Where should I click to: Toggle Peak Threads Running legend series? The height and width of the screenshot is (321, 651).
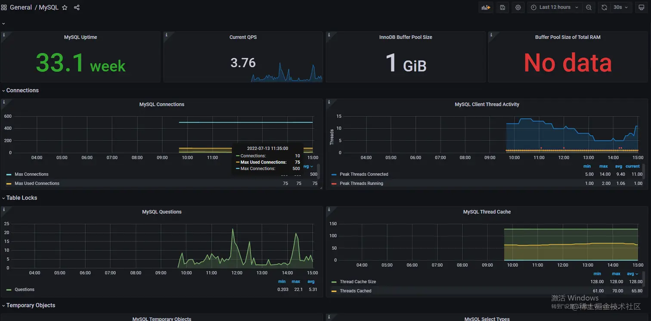click(361, 183)
